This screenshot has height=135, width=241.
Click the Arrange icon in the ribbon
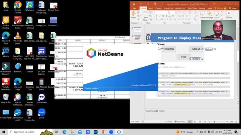tap(209, 14)
